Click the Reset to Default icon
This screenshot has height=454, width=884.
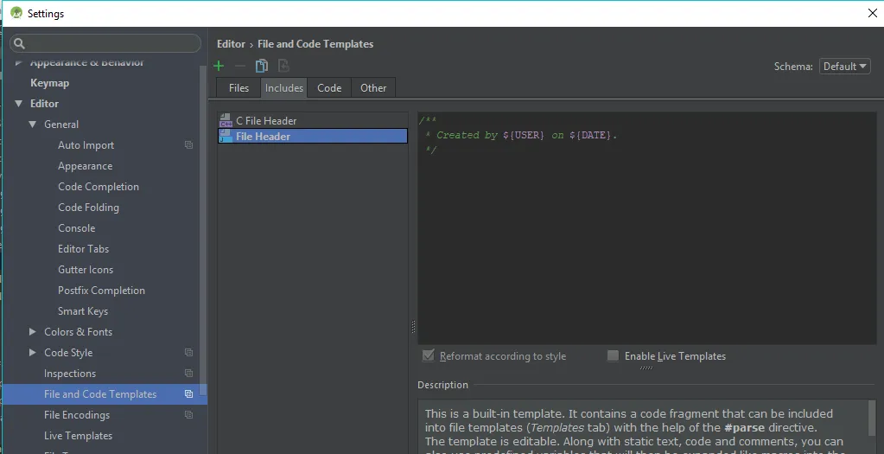[283, 66]
